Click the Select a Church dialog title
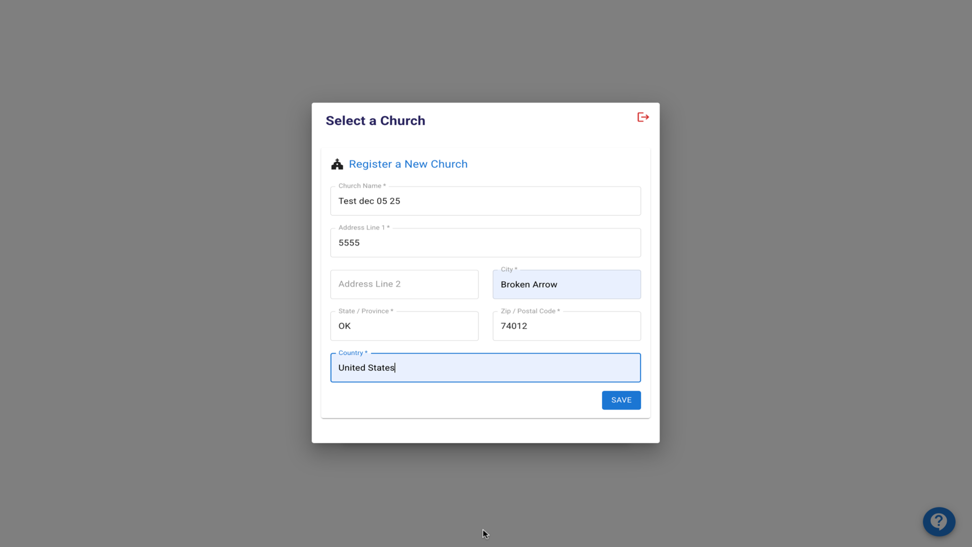 pos(375,121)
